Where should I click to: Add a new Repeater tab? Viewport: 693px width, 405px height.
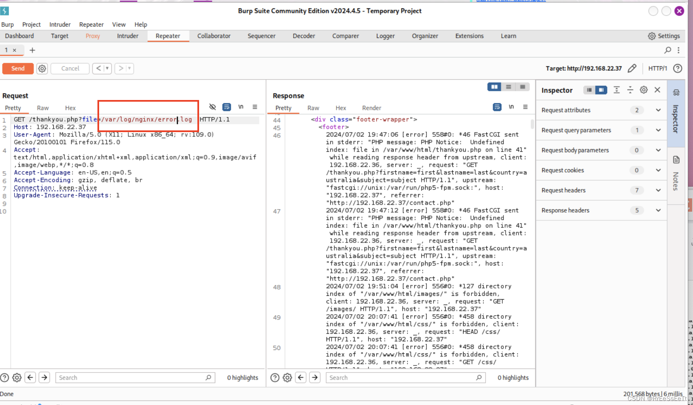coord(32,50)
